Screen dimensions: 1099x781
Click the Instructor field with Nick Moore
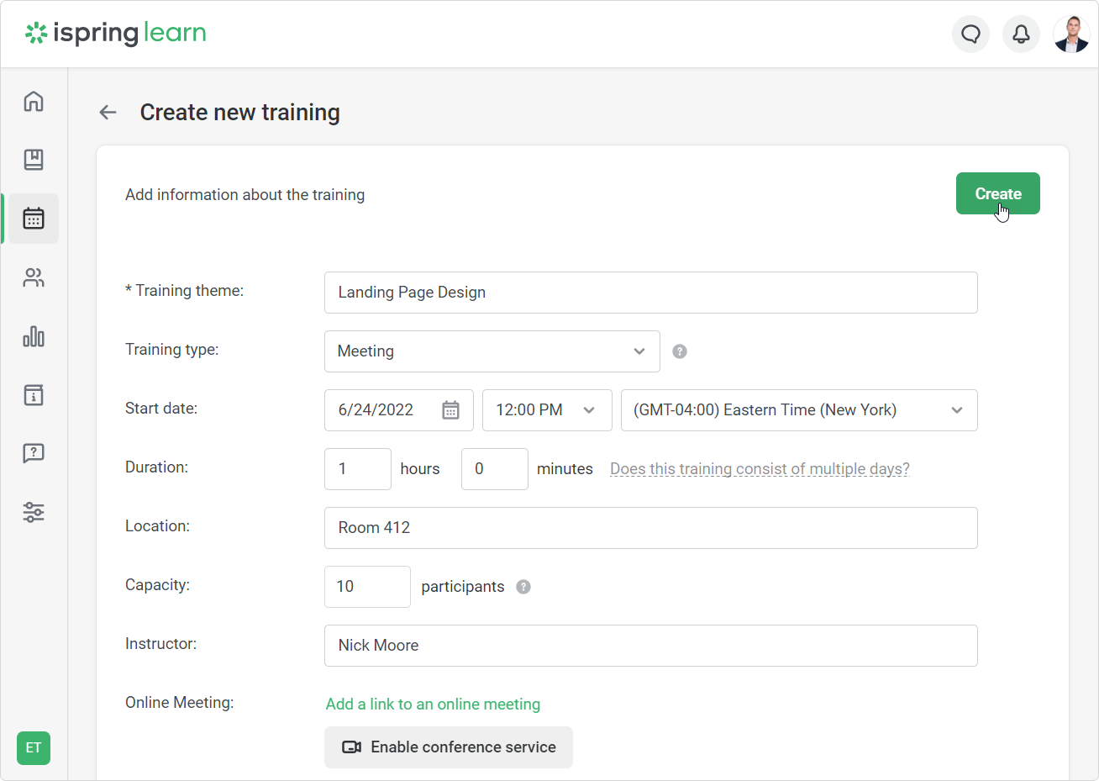[651, 646]
